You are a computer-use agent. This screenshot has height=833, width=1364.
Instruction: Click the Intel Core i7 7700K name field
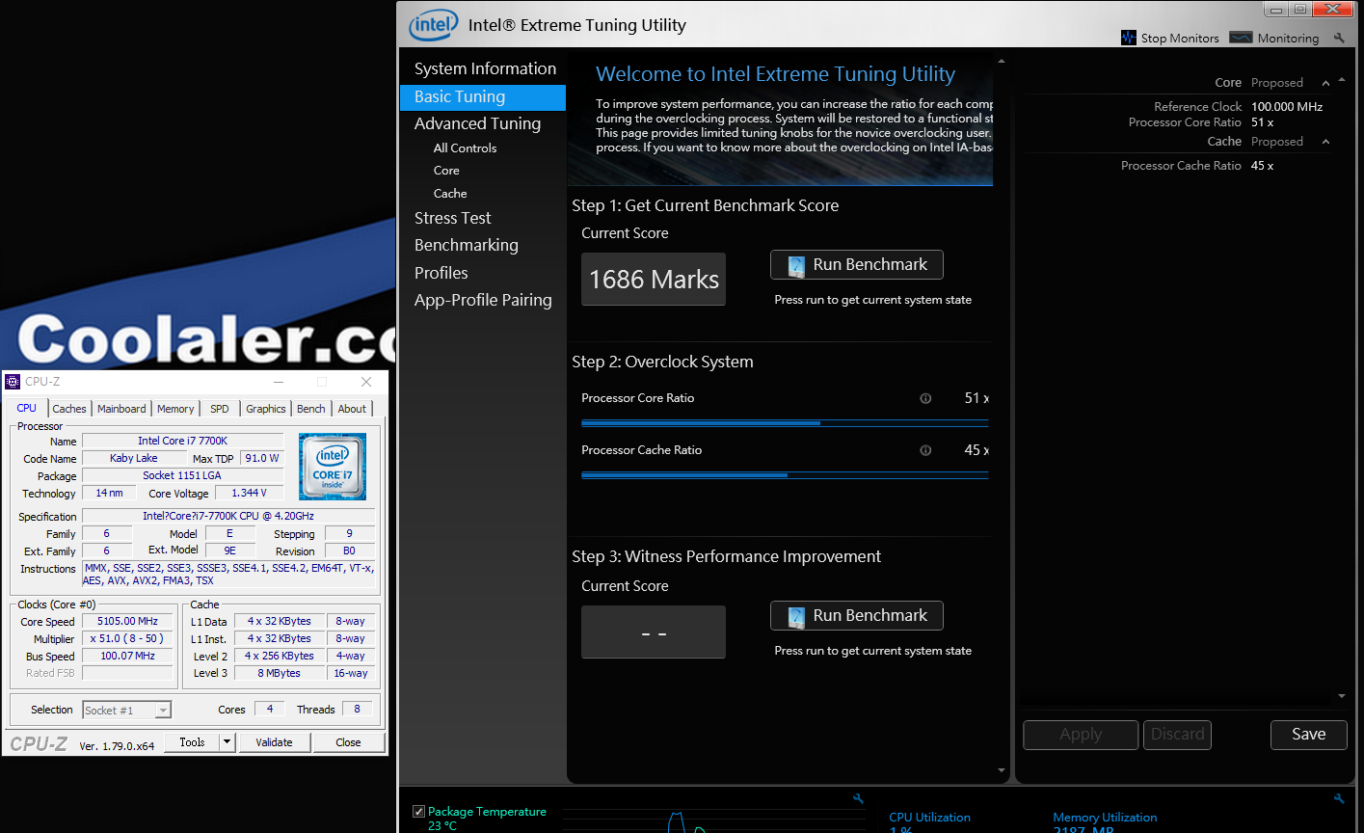point(183,442)
